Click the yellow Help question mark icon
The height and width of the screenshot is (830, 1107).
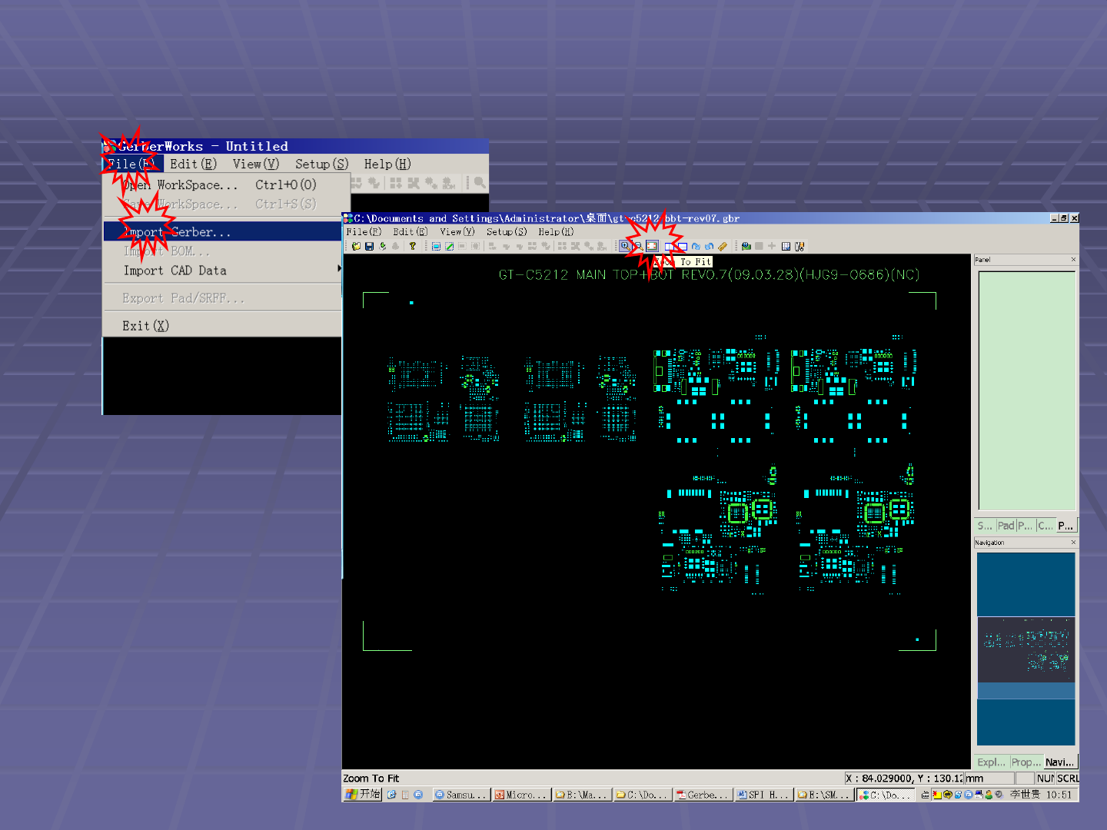tap(413, 246)
